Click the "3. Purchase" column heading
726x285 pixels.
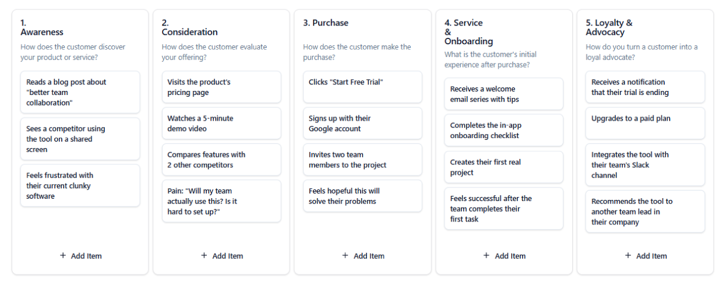[x=326, y=23]
